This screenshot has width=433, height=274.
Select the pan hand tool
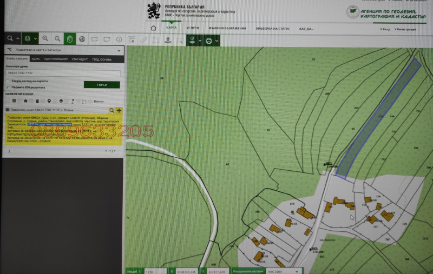pos(69,39)
